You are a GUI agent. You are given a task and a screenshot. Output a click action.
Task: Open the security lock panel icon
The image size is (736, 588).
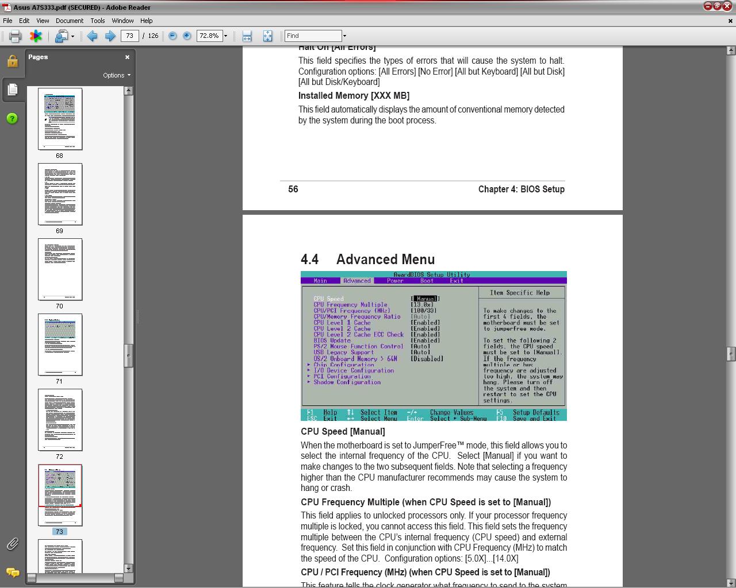tap(12, 61)
